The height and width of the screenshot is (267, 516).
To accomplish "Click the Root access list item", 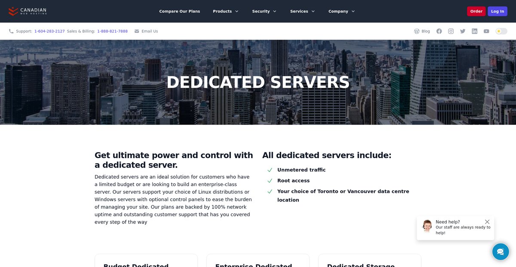I will point(293,180).
